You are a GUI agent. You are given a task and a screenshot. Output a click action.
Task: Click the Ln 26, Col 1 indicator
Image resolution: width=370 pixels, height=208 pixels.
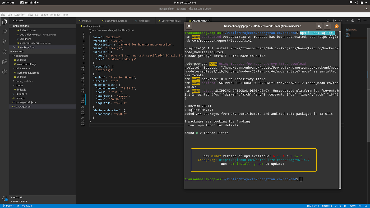[x=313, y=206]
